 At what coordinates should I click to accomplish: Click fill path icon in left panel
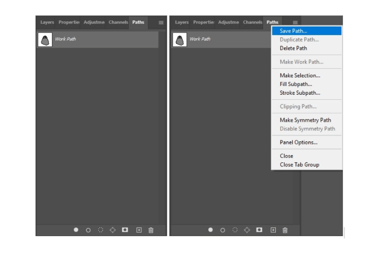pyautogui.click(x=76, y=230)
